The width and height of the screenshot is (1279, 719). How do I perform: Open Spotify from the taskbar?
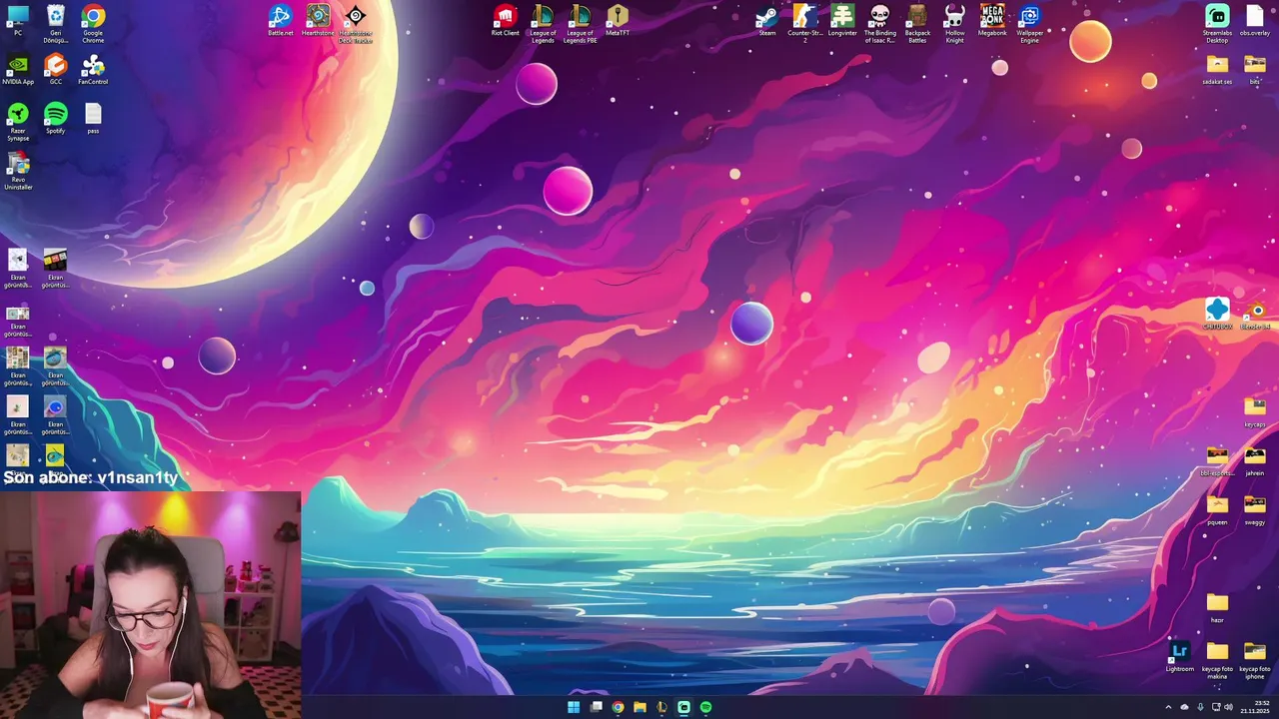click(705, 707)
